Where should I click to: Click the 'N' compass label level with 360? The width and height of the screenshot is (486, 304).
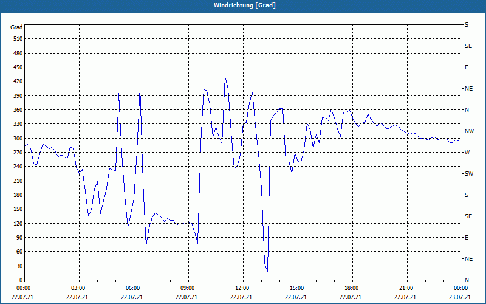[x=467, y=110]
